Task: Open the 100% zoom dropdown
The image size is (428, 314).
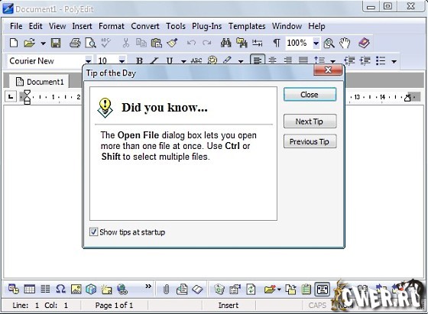Action: 316,43
